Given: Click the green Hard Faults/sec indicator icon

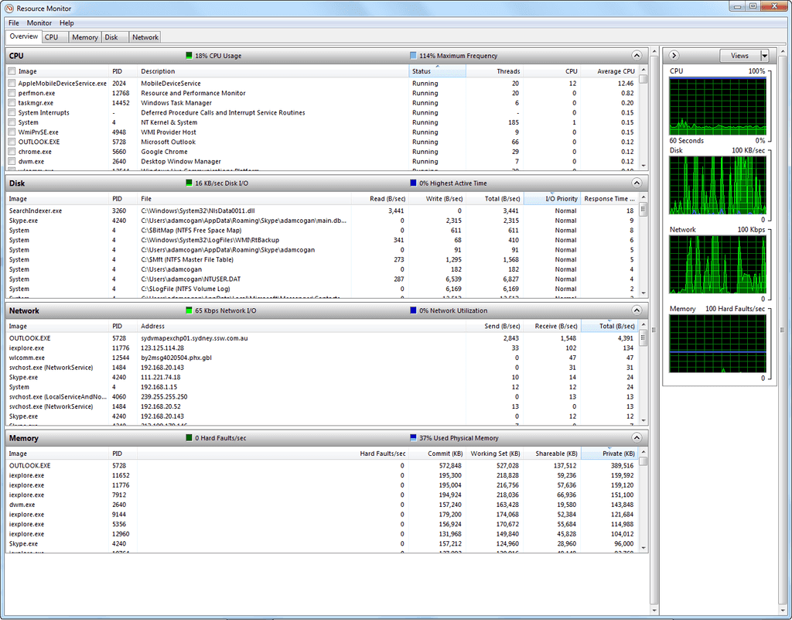Looking at the screenshot, I should click(188, 437).
